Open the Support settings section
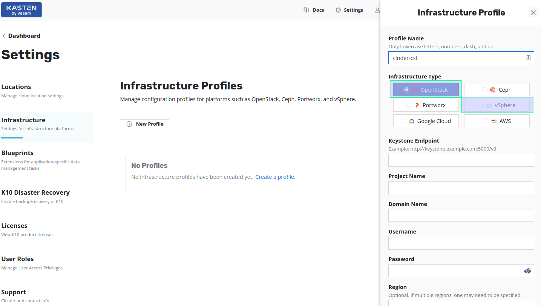The height and width of the screenshot is (306, 541). pos(47,296)
